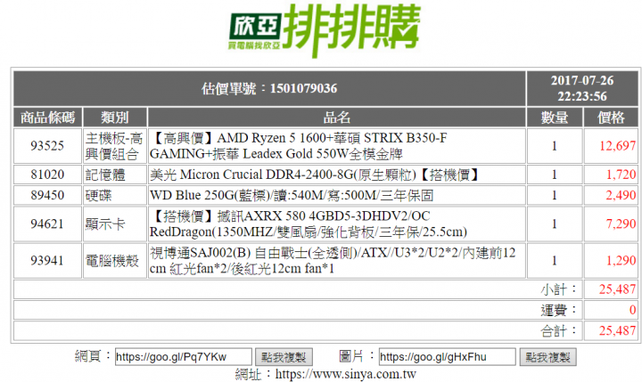Click the 主機板-高興價組合 category cell

[x=115, y=146]
